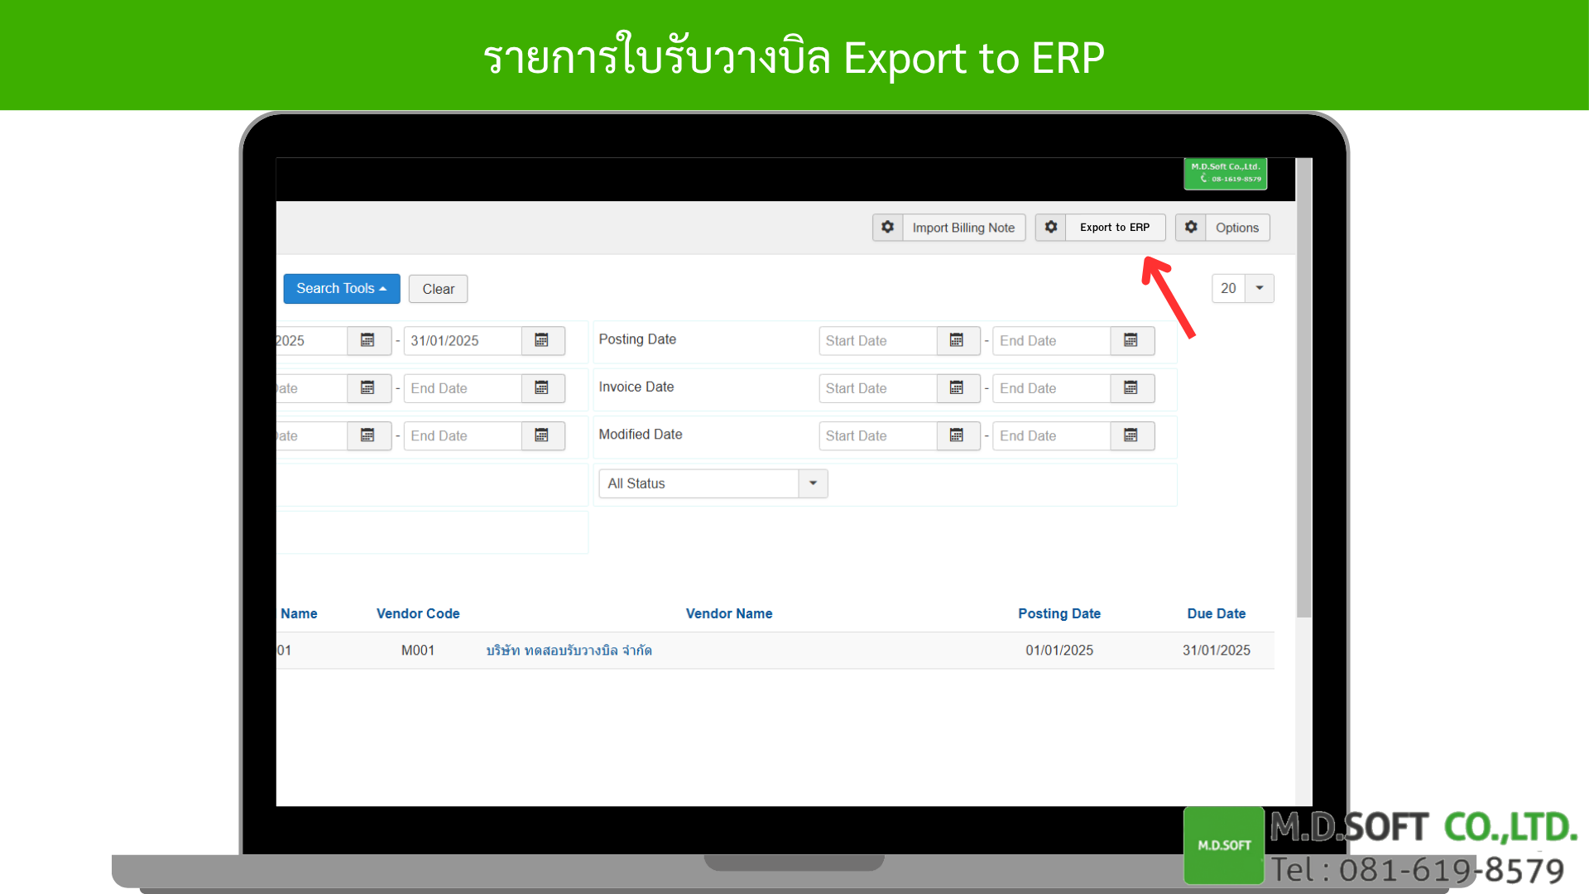Sort by Vendor Name column header
Viewport: 1589px width, 894px height.
coord(728,613)
